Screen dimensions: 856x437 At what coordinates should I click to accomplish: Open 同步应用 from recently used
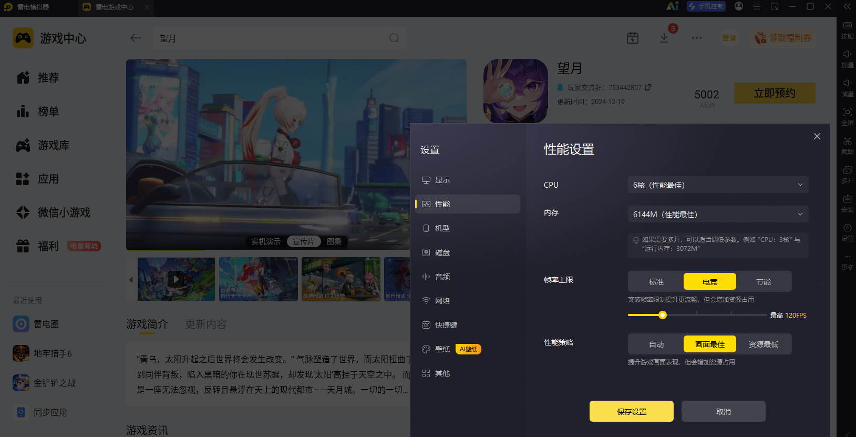[40, 412]
